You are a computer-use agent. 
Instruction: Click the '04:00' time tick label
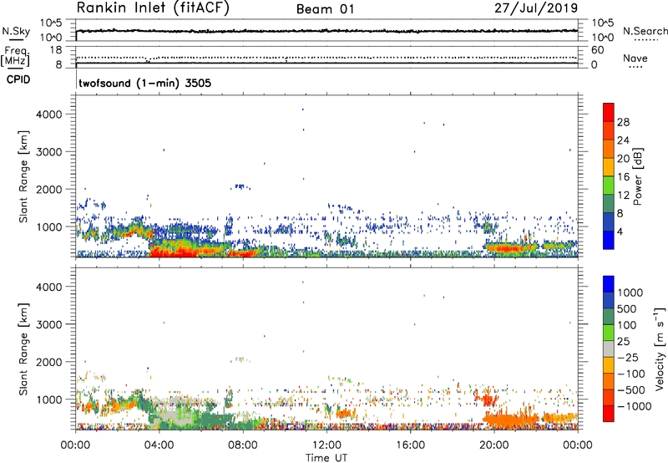[159, 445]
